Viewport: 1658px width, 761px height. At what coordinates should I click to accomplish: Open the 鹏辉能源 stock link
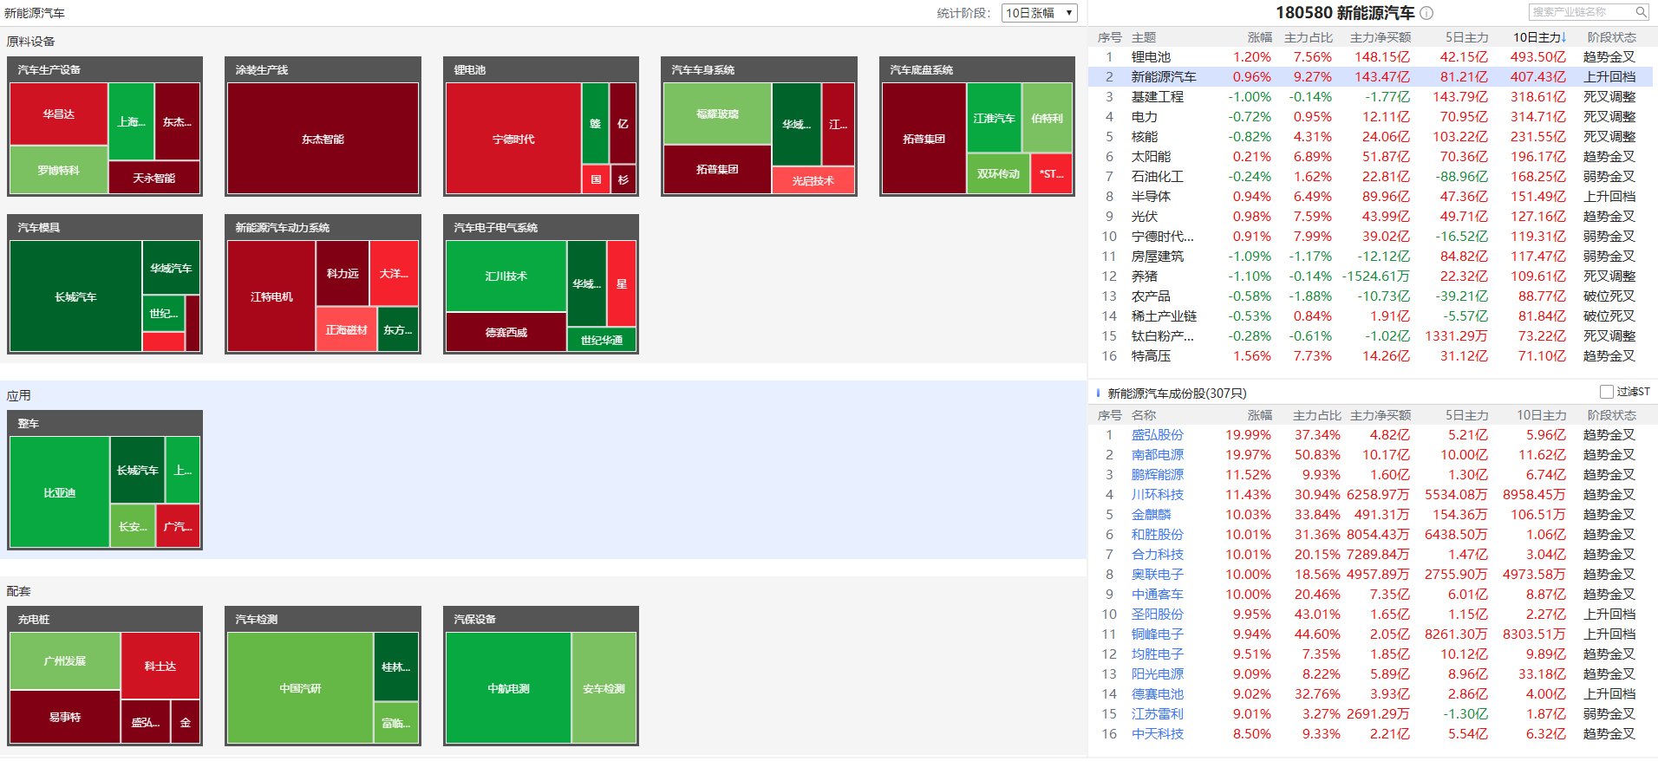click(x=1157, y=474)
